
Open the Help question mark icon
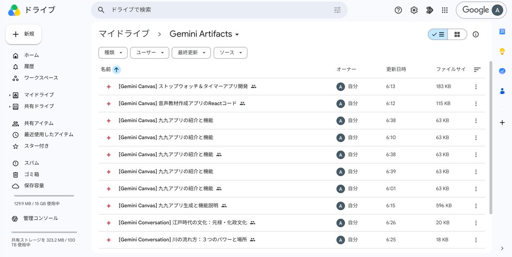[398, 10]
